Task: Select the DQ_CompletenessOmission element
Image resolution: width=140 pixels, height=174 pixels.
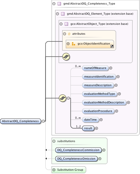Action: point(76,159)
